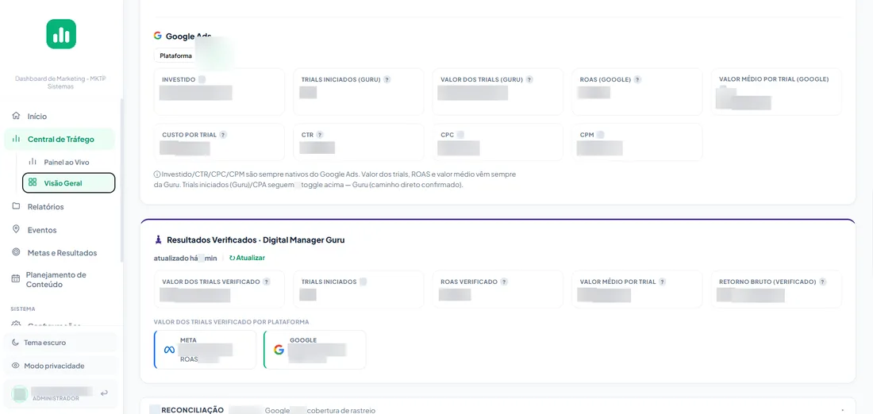Open help for Valor dos Trials (Guru)
The width and height of the screenshot is (873, 414).
529,79
